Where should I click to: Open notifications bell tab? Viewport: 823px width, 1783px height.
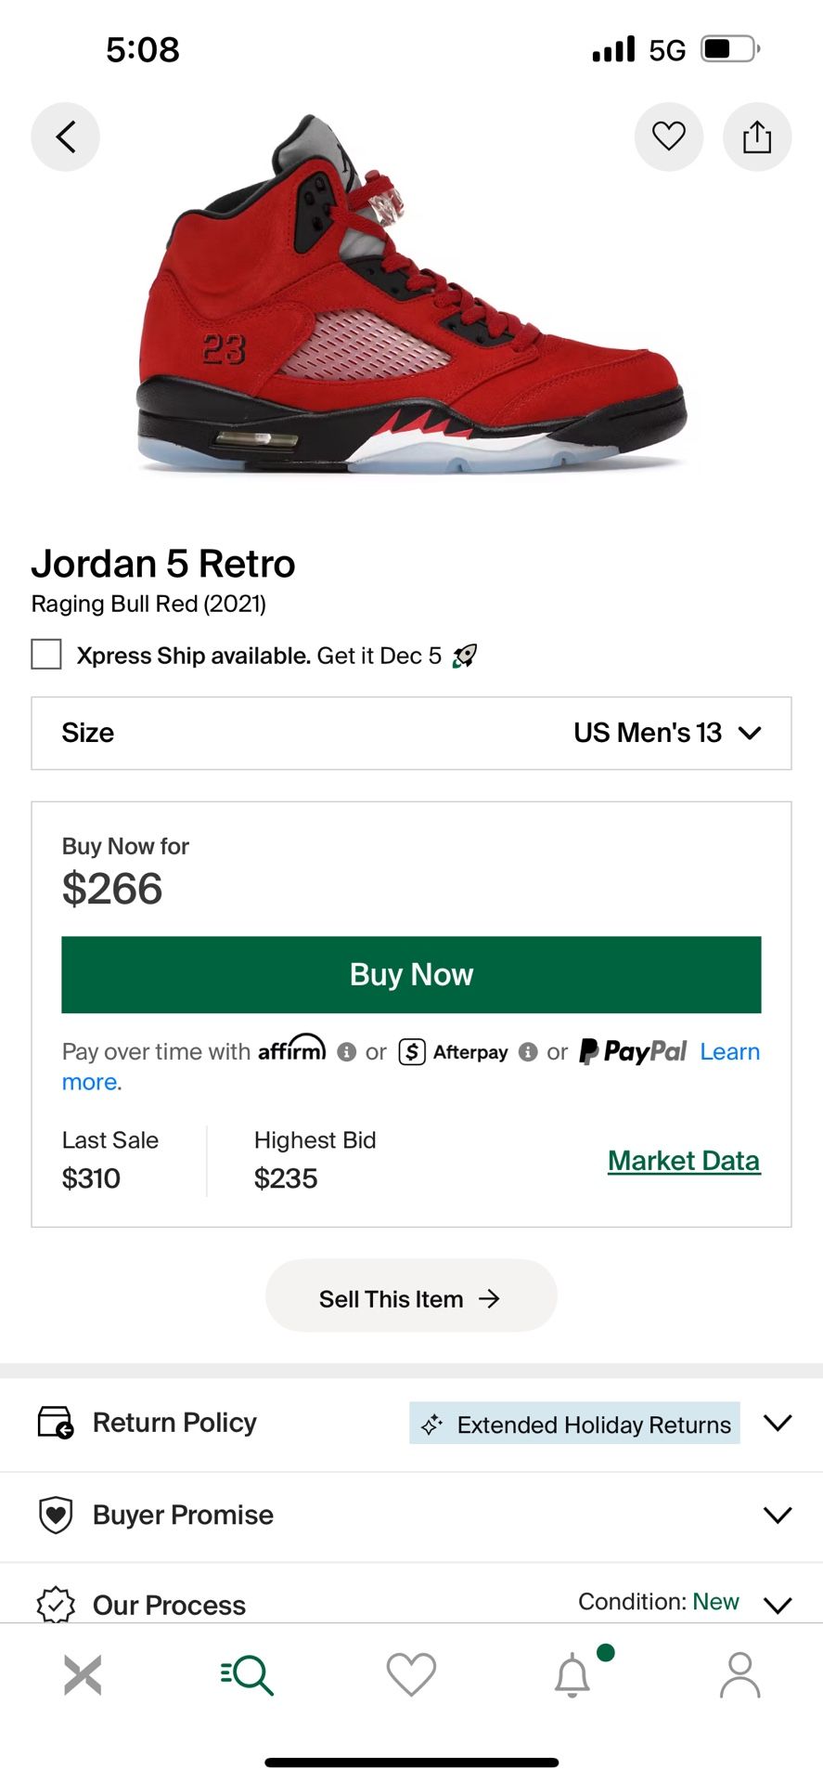[x=572, y=1674]
